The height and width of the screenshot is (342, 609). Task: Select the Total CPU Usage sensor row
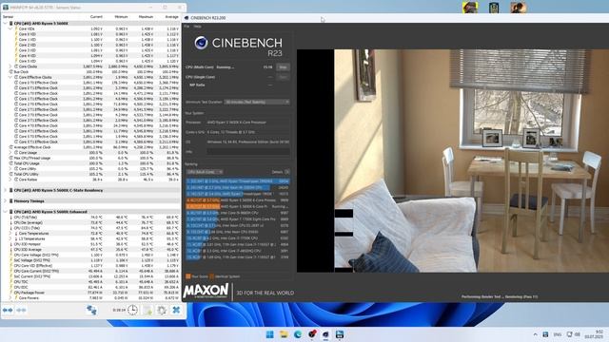tap(91, 163)
